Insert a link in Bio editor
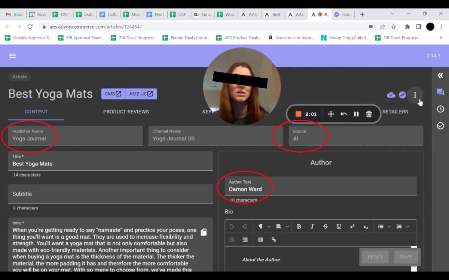Image resolution: width=449 pixels, height=280 pixels. click(274, 240)
